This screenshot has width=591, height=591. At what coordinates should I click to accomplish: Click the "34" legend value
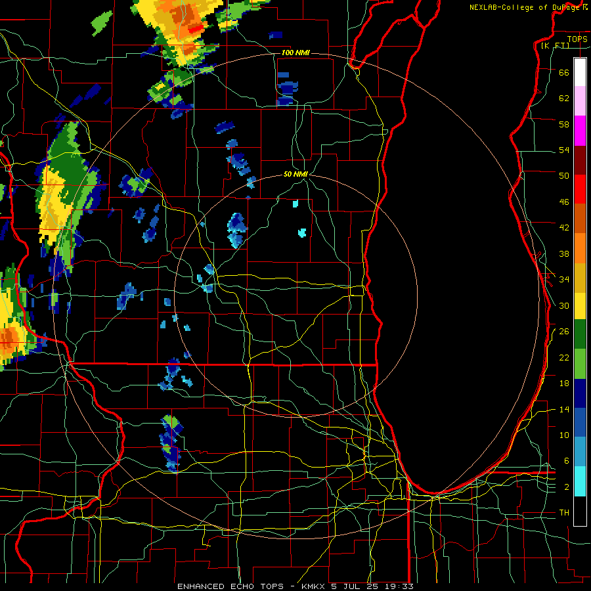[564, 280]
